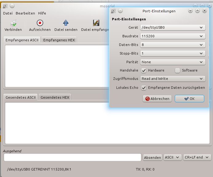Switch to Empfangenes ASCII tab
Viewport: 213px width, 177px height.
click(22, 40)
